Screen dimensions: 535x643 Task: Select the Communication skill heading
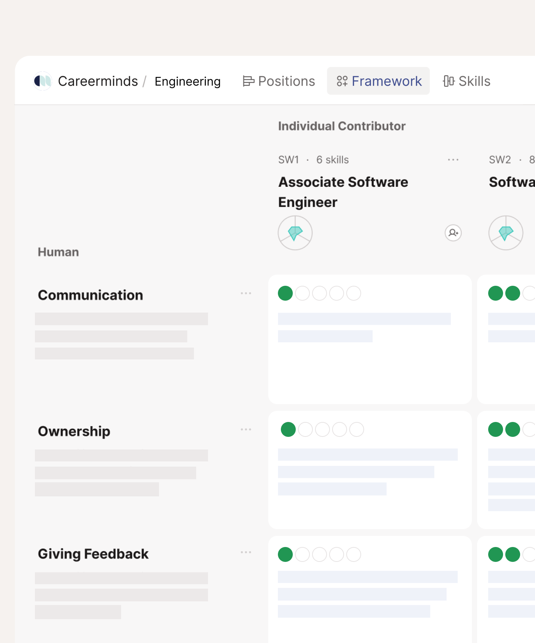(x=90, y=295)
